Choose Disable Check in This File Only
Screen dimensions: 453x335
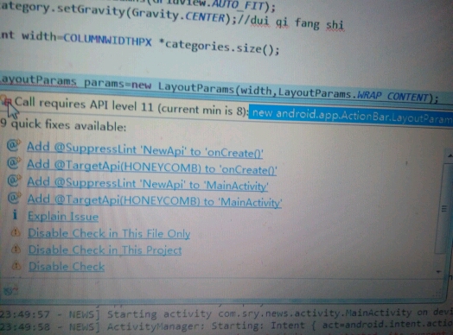[x=109, y=233]
